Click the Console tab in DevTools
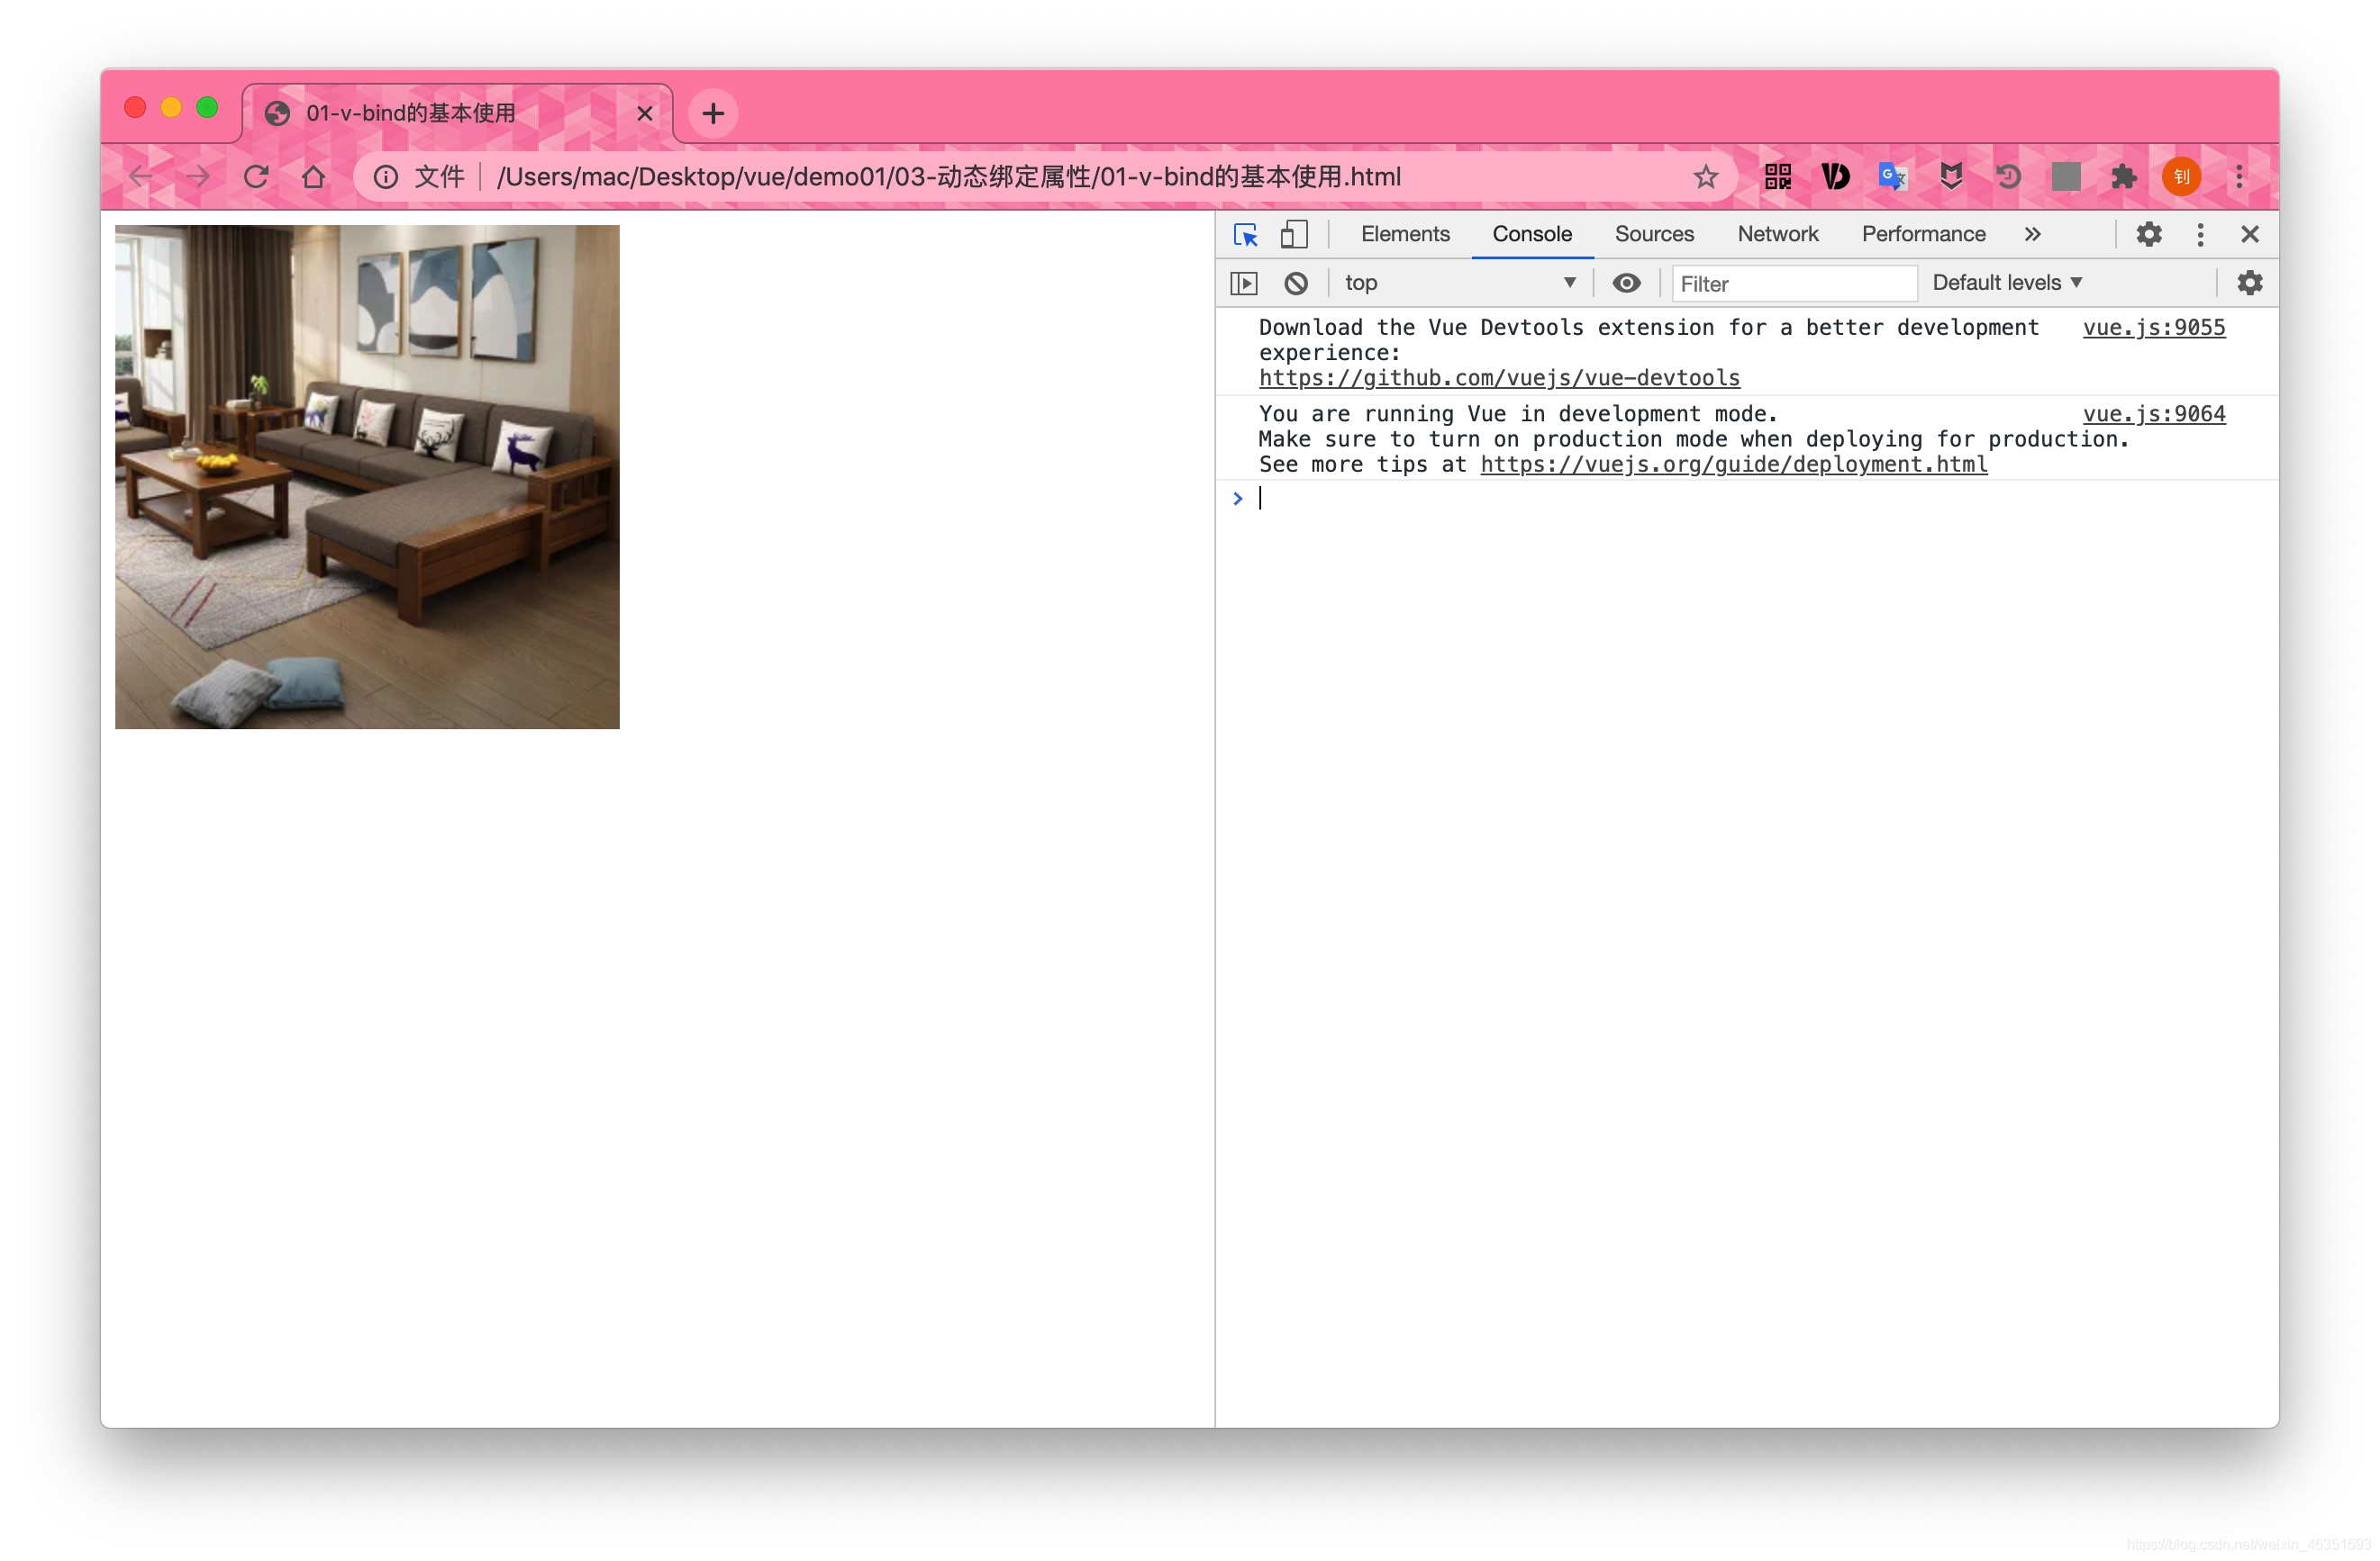This screenshot has width=2380, height=1561. point(1529,235)
